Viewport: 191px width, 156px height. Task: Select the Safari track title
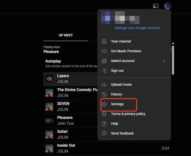tap(62, 131)
